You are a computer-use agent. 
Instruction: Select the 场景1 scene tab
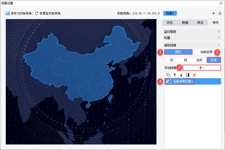[x=170, y=13]
